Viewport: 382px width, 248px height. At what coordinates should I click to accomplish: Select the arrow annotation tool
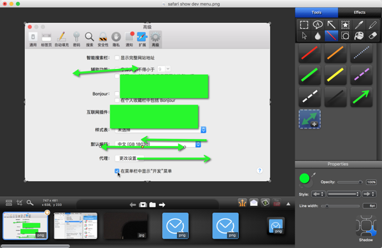point(331,25)
